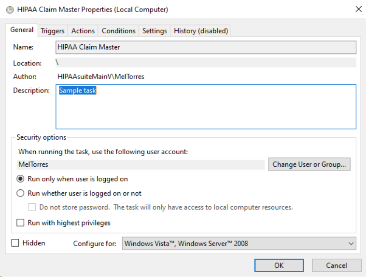Click the Location: label
The width and height of the screenshot is (366, 277).
coord(28,64)
